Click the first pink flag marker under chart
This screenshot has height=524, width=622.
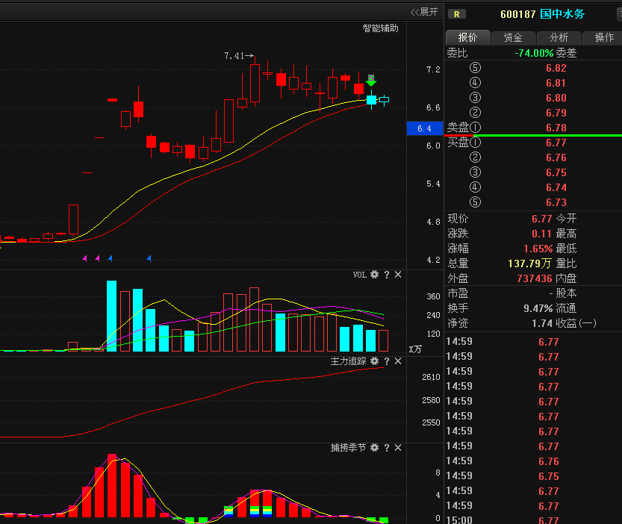point(84,258)
